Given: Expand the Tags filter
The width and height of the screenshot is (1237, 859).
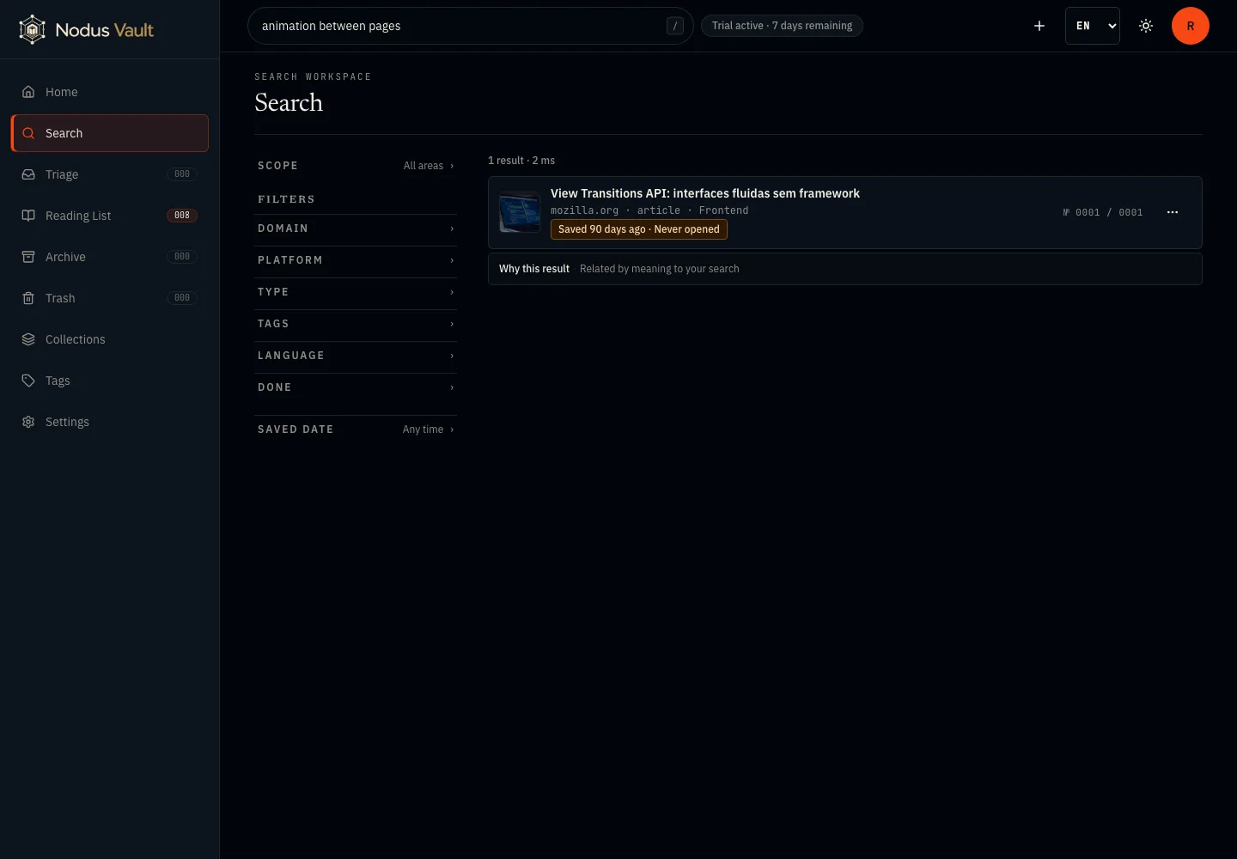Looking at the screenshot, I should (356, 324).
